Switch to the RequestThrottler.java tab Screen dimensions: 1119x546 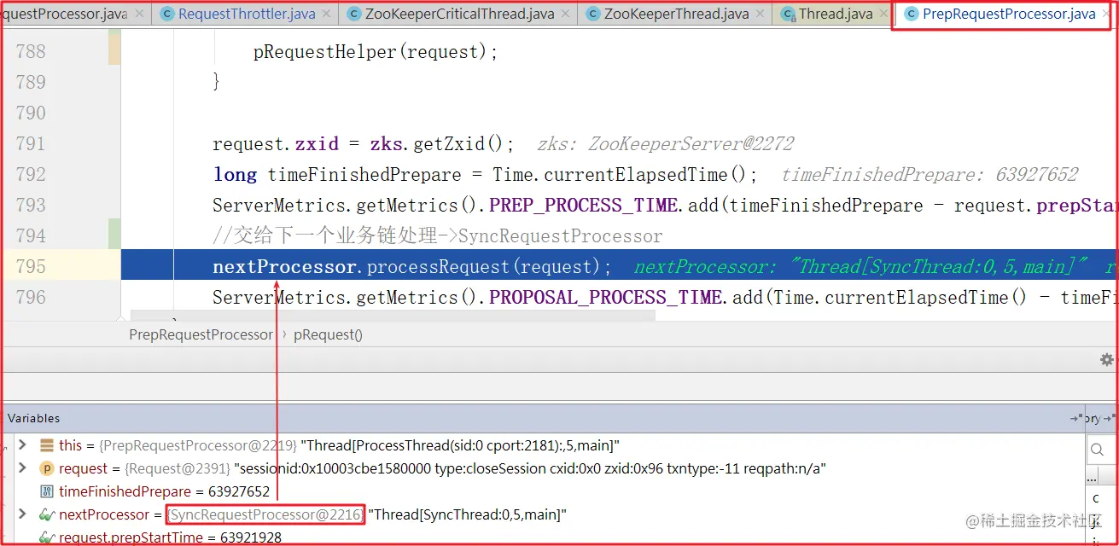pyautogui.click(x=246, y=14)
